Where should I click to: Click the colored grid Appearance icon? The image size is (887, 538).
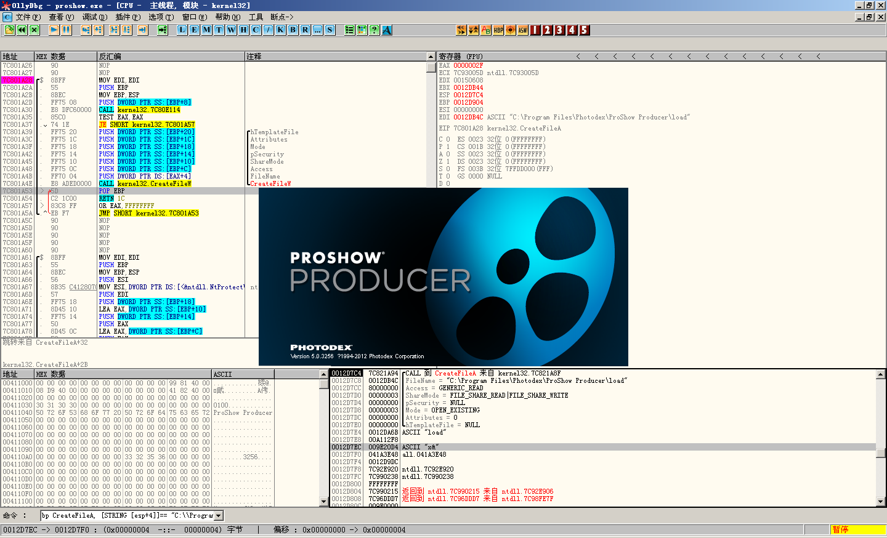coord(362,30)
